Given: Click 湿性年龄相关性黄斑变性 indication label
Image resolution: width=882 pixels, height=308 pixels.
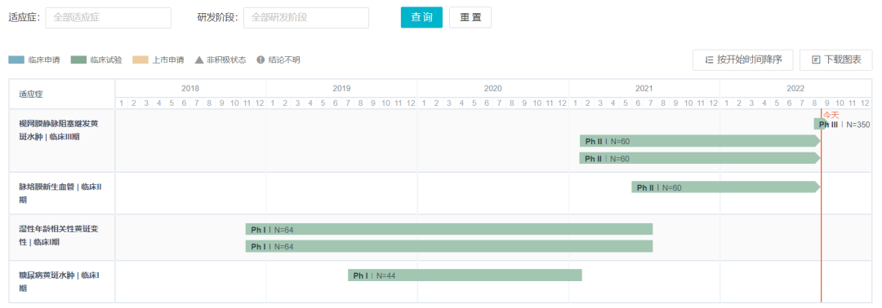Looking at the screenshot, I should click(x=59, y=235).
